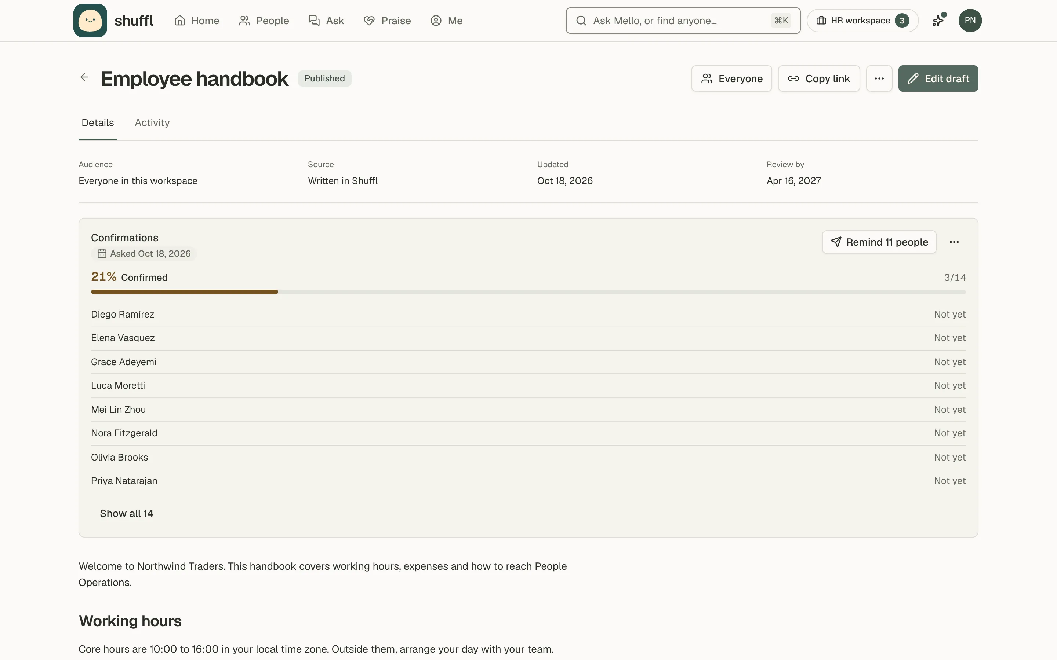Open the sparkle notifications icon

point(938,21)
